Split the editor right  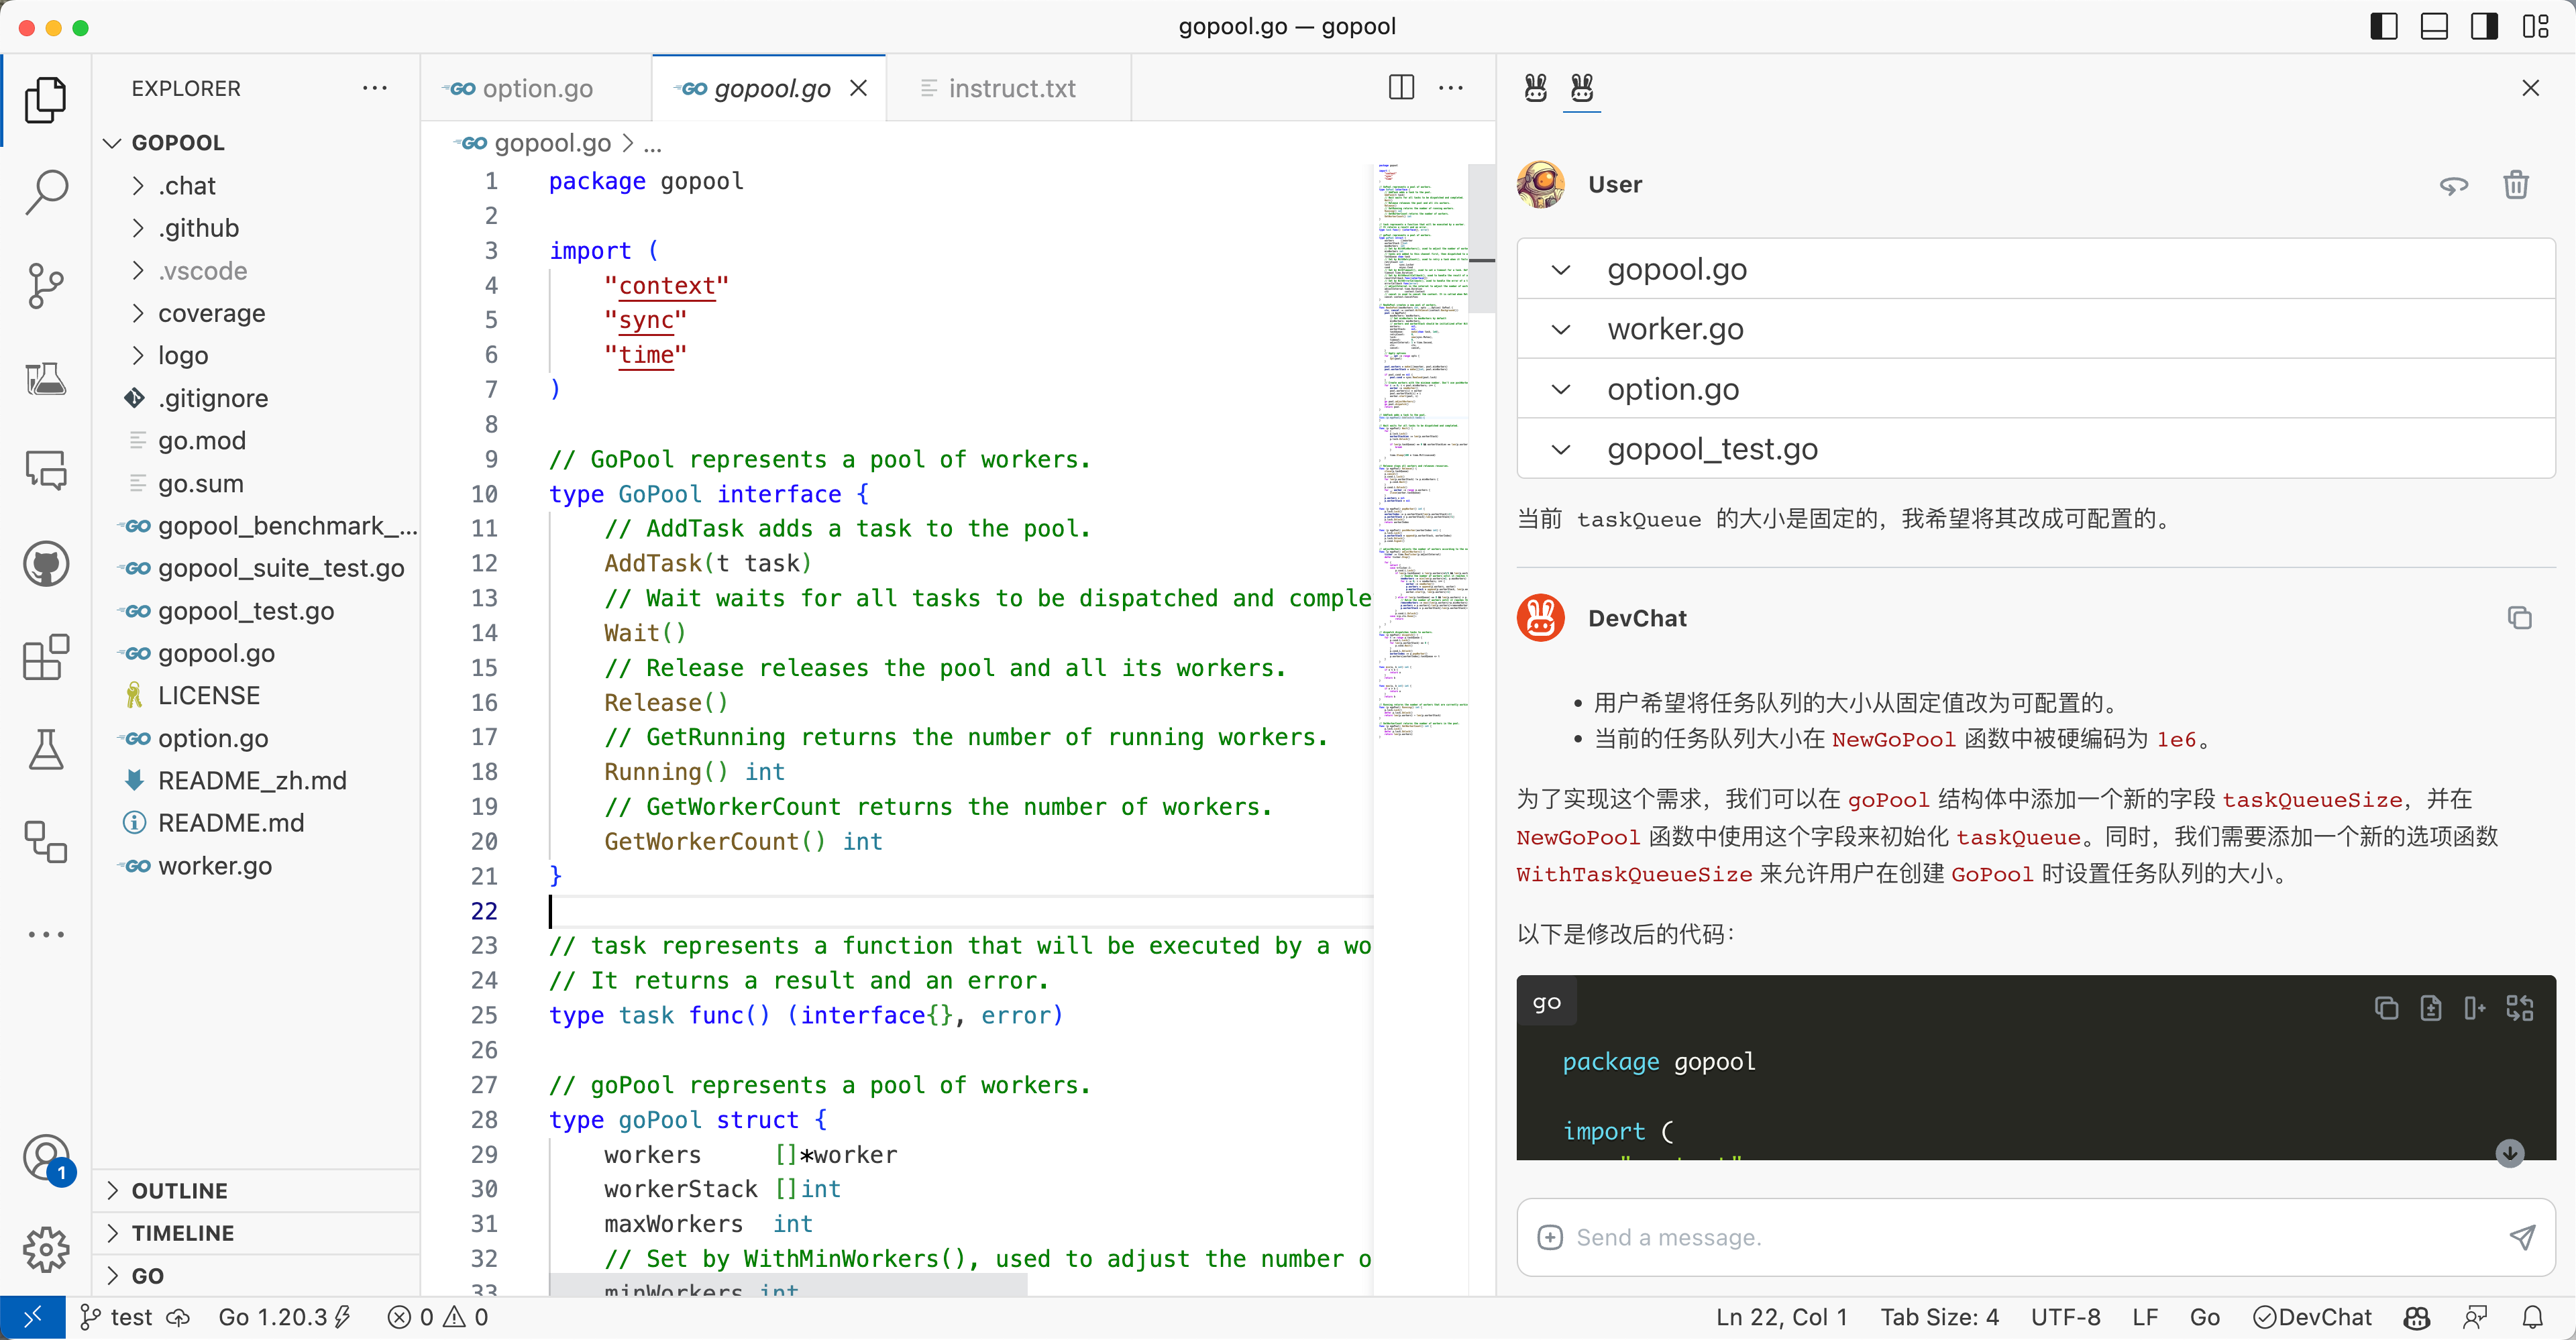(x=1401, y=88)
